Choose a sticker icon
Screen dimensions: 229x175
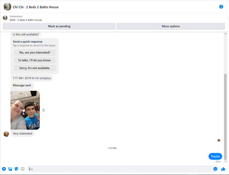point(16,169)
